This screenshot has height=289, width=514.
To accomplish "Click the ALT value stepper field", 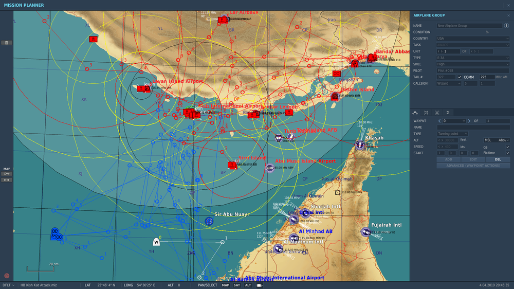I will tap(448, 140).
